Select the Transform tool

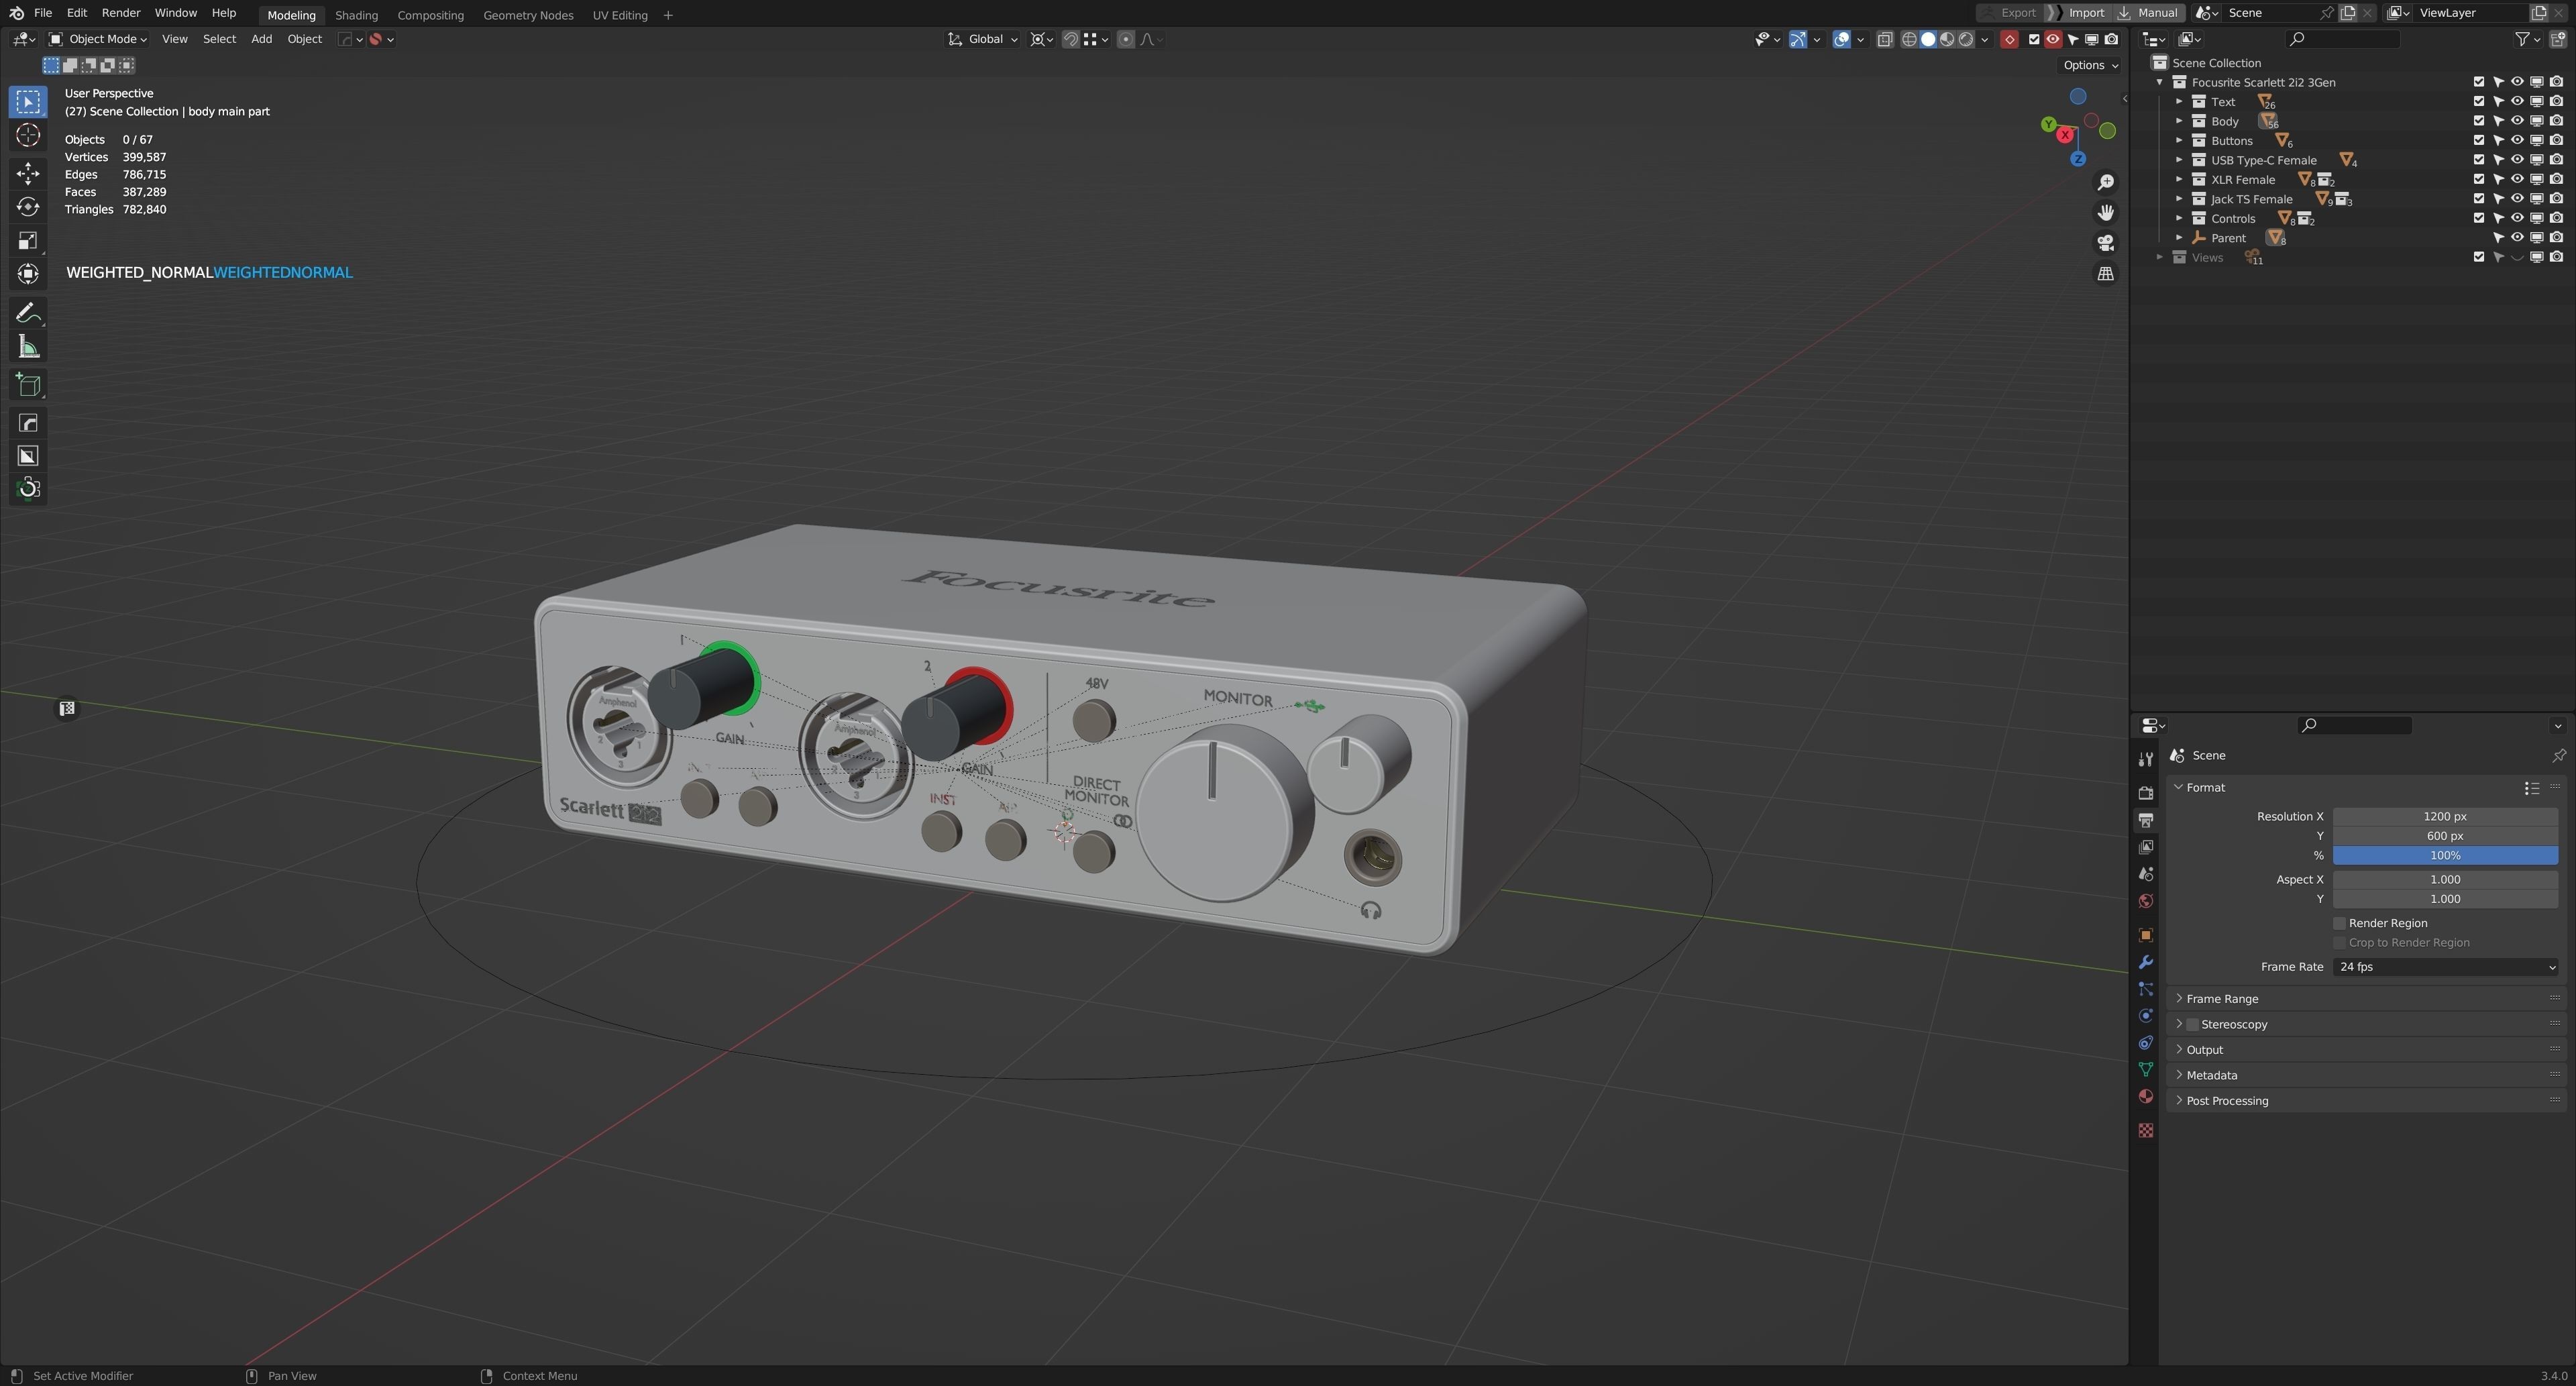(28, 274)
